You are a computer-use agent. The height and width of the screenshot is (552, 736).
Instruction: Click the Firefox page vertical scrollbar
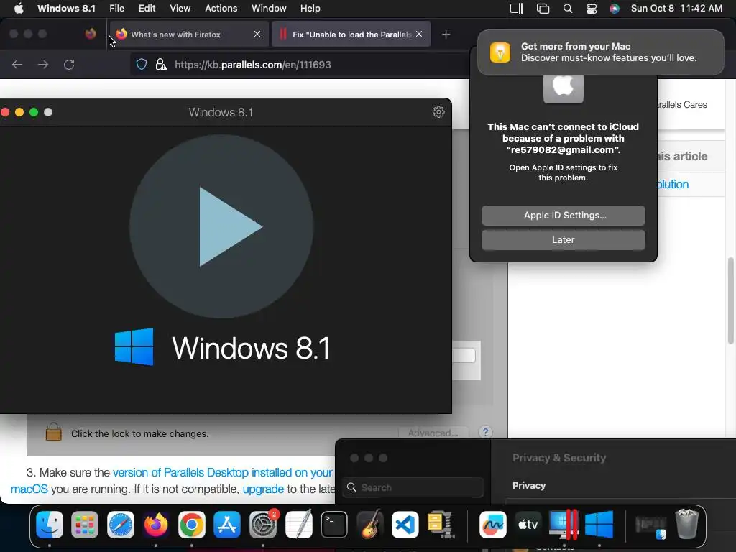pyautogui.click(x=731, y=300)
